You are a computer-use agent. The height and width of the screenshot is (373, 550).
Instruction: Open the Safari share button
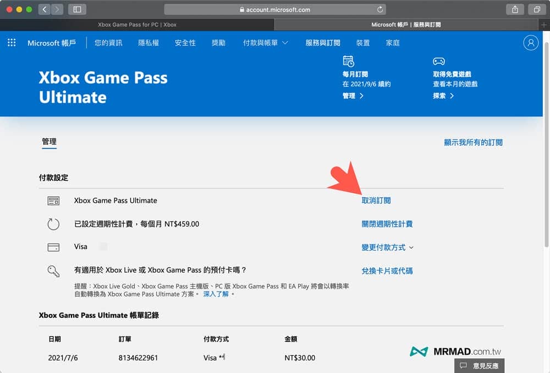515,9
